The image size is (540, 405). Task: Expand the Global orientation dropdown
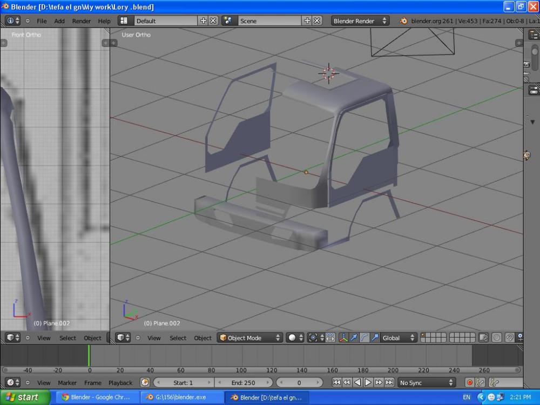pyautogui.click(x=399, y=337)
